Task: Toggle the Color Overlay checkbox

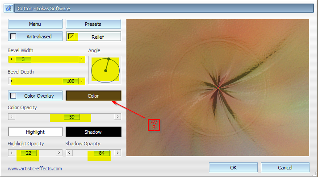Action: [13, 95]
